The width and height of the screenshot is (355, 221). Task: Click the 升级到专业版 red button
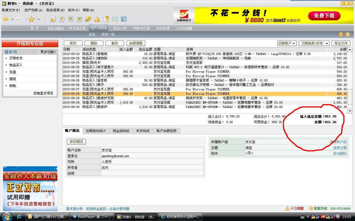(30, 44)
